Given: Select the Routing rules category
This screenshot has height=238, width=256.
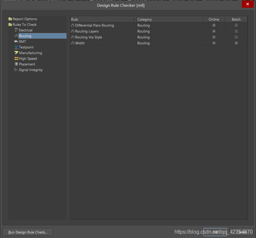Looking at the screenshot, I should tap(42, 36).
